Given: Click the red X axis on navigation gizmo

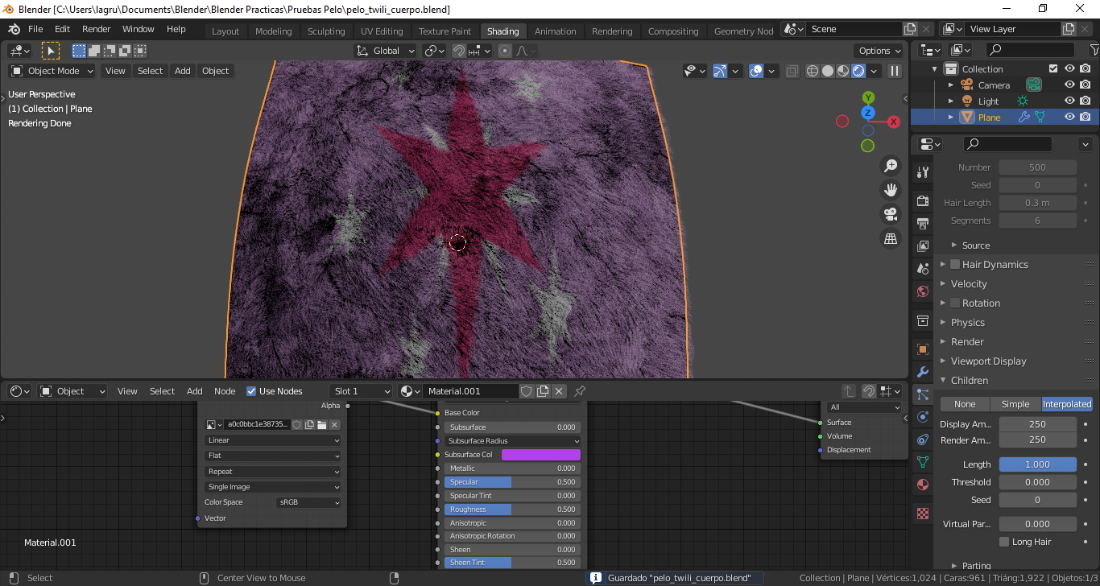Looking at the screenshot, I should (x=894, y=122).
